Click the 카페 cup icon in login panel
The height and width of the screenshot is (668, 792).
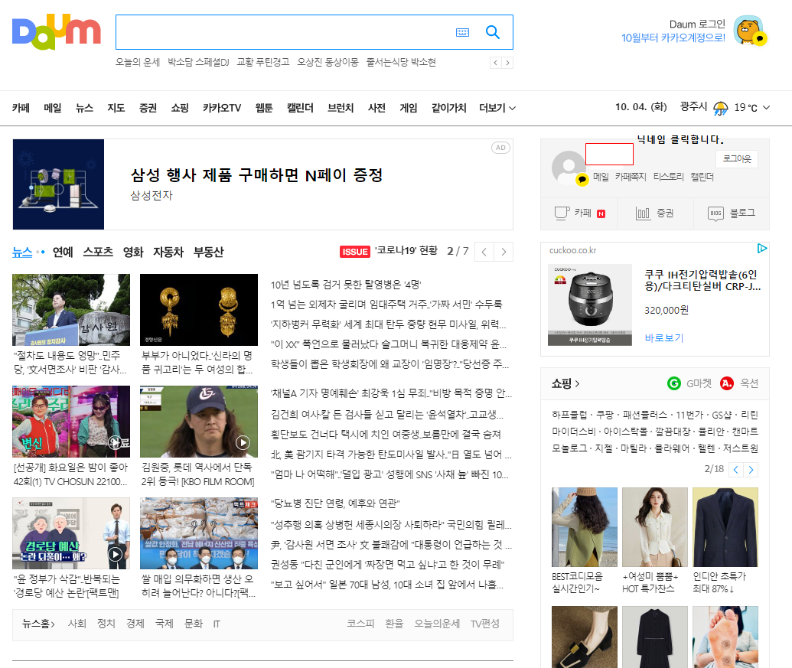(562, 213)
